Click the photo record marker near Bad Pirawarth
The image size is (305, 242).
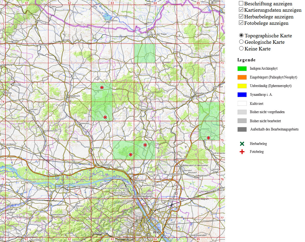click(208, 138)
